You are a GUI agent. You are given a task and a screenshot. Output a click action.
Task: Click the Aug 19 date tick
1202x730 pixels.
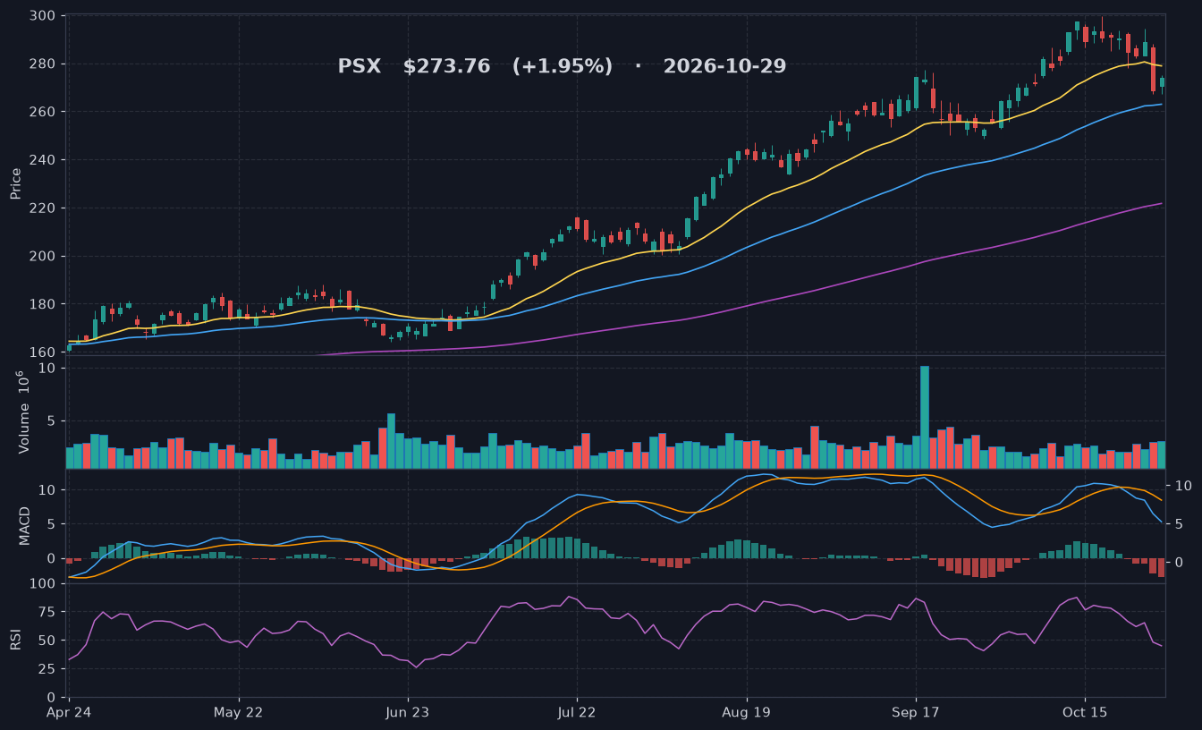point(746,712)
